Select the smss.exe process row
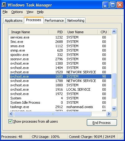The height and width of the screenshot is (141, 125). tap(60, 46)
